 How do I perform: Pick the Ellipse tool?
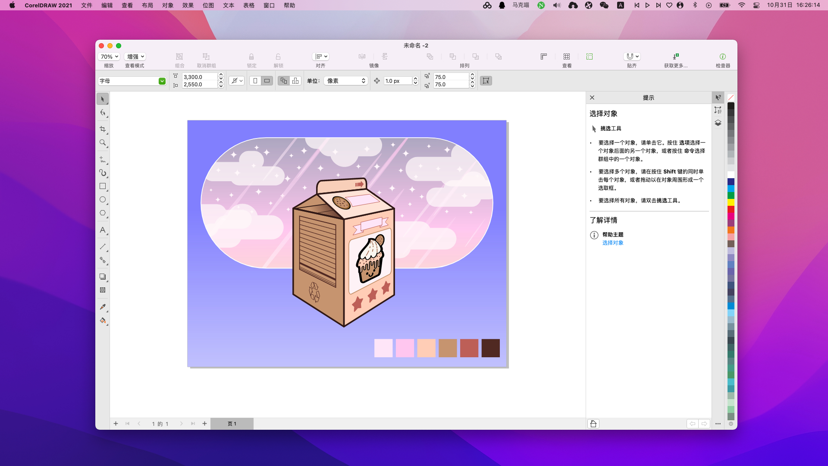pos(103,200)
